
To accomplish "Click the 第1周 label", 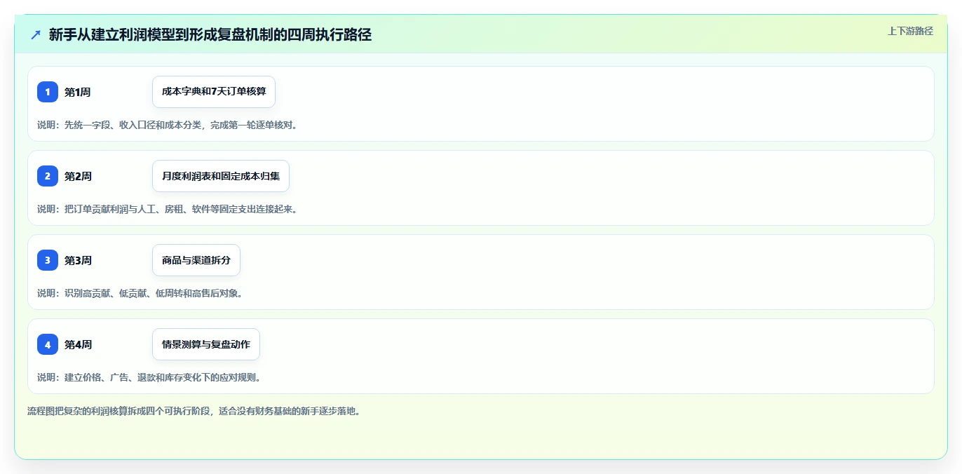I will tap(78, 92).
